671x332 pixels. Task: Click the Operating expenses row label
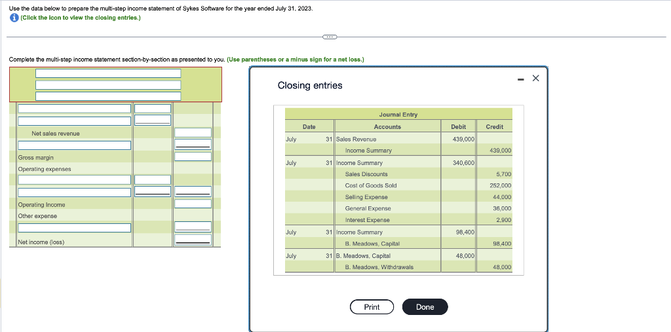point(45,169)
